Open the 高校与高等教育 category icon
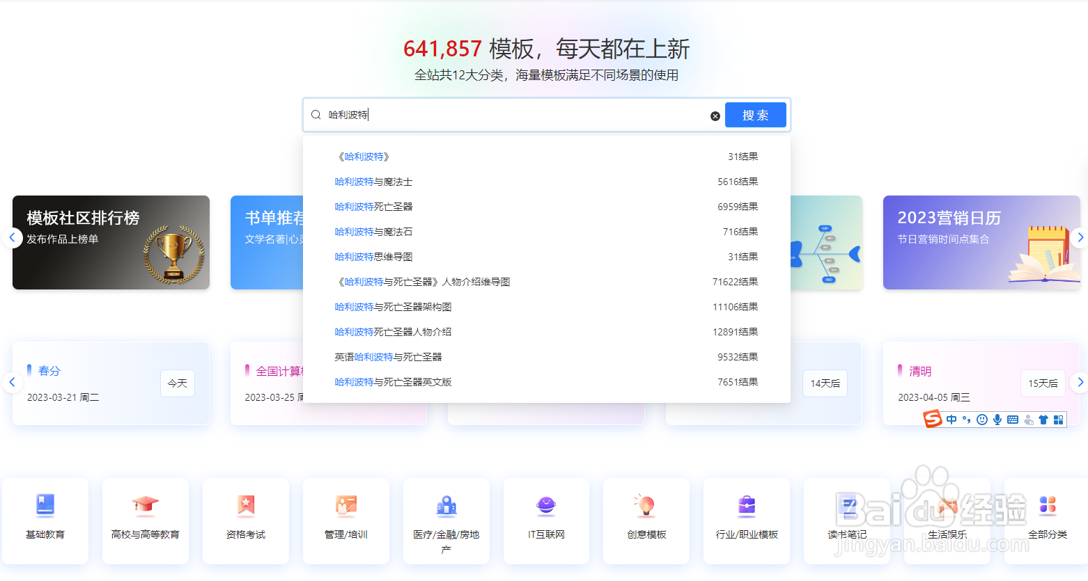 pos(146,504)
